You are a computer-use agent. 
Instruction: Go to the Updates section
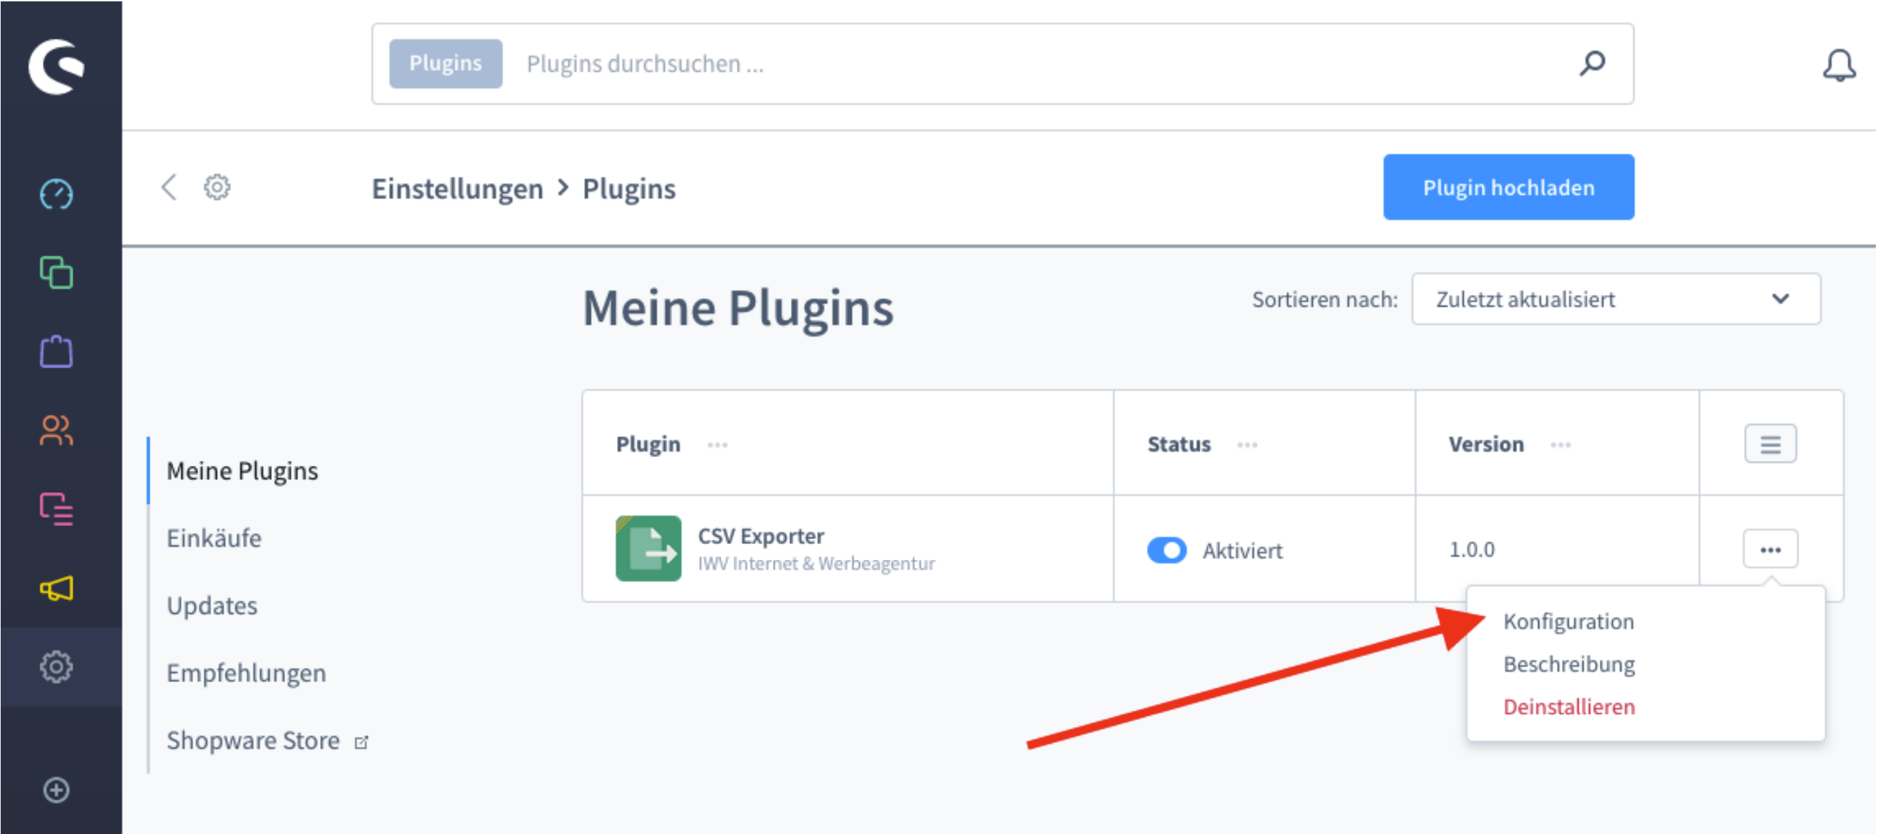pyautogui.click(x=212, y=605)
